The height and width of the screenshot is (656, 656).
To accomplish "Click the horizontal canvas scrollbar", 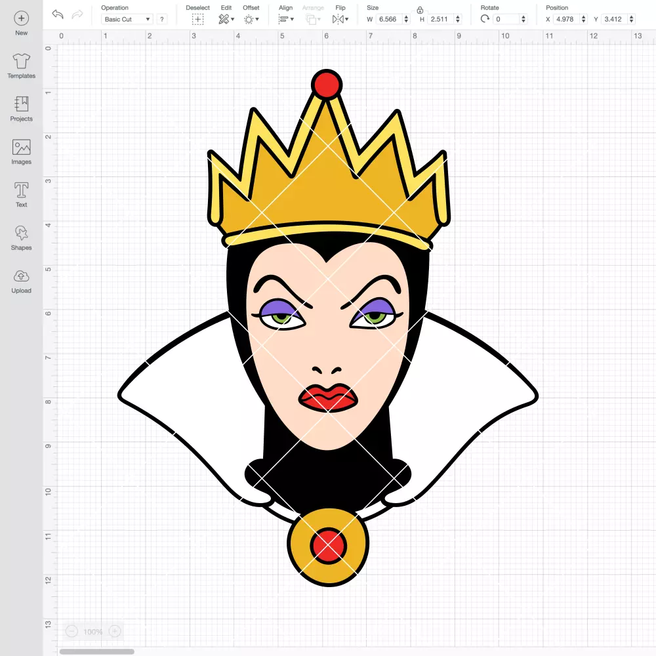I will coord(96,651).
